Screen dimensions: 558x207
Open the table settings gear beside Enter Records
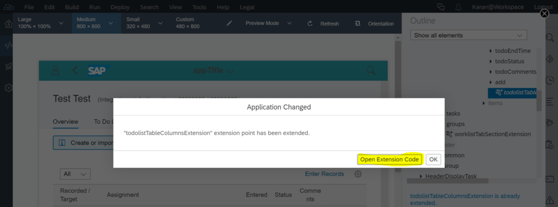click(358, 174)
